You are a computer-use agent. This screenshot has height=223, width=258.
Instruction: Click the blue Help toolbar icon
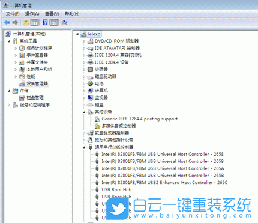tap(45, 22)
